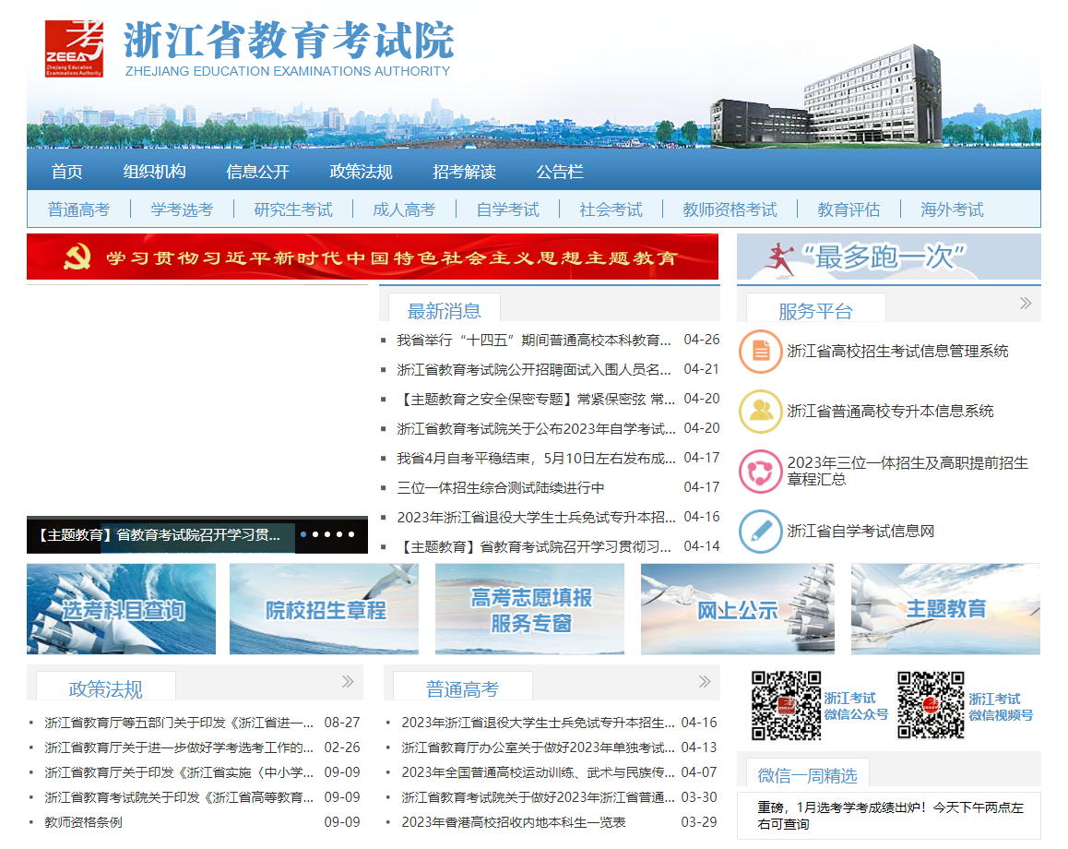Expand 政策法规 section with double-arrow icon
The height and width of the screenshot is (849, 1068).
tap(348, 681)
